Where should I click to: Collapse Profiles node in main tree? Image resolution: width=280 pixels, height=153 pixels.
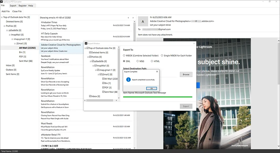[4, 26]
